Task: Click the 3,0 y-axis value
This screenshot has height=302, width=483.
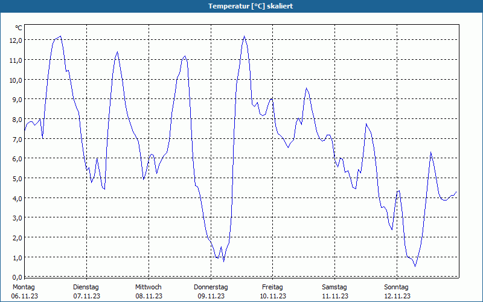Action: coord(17,218)
